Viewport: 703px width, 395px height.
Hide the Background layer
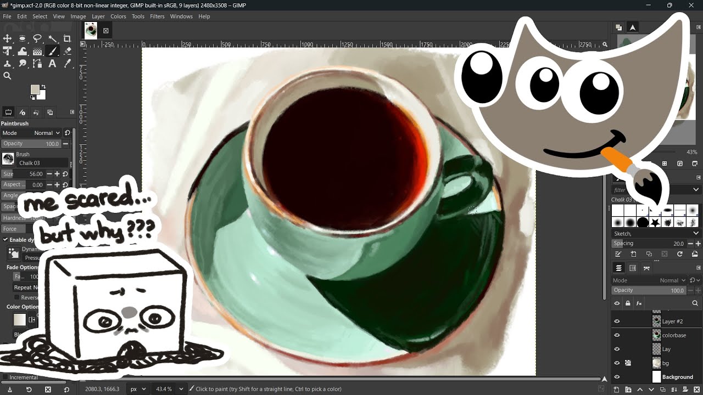point(617,377)
